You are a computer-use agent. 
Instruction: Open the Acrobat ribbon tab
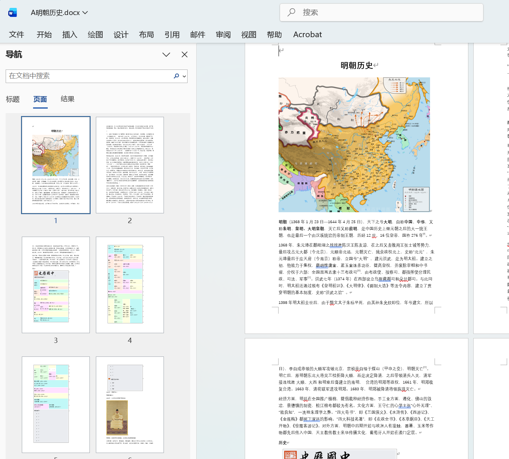tap(307, 35)
